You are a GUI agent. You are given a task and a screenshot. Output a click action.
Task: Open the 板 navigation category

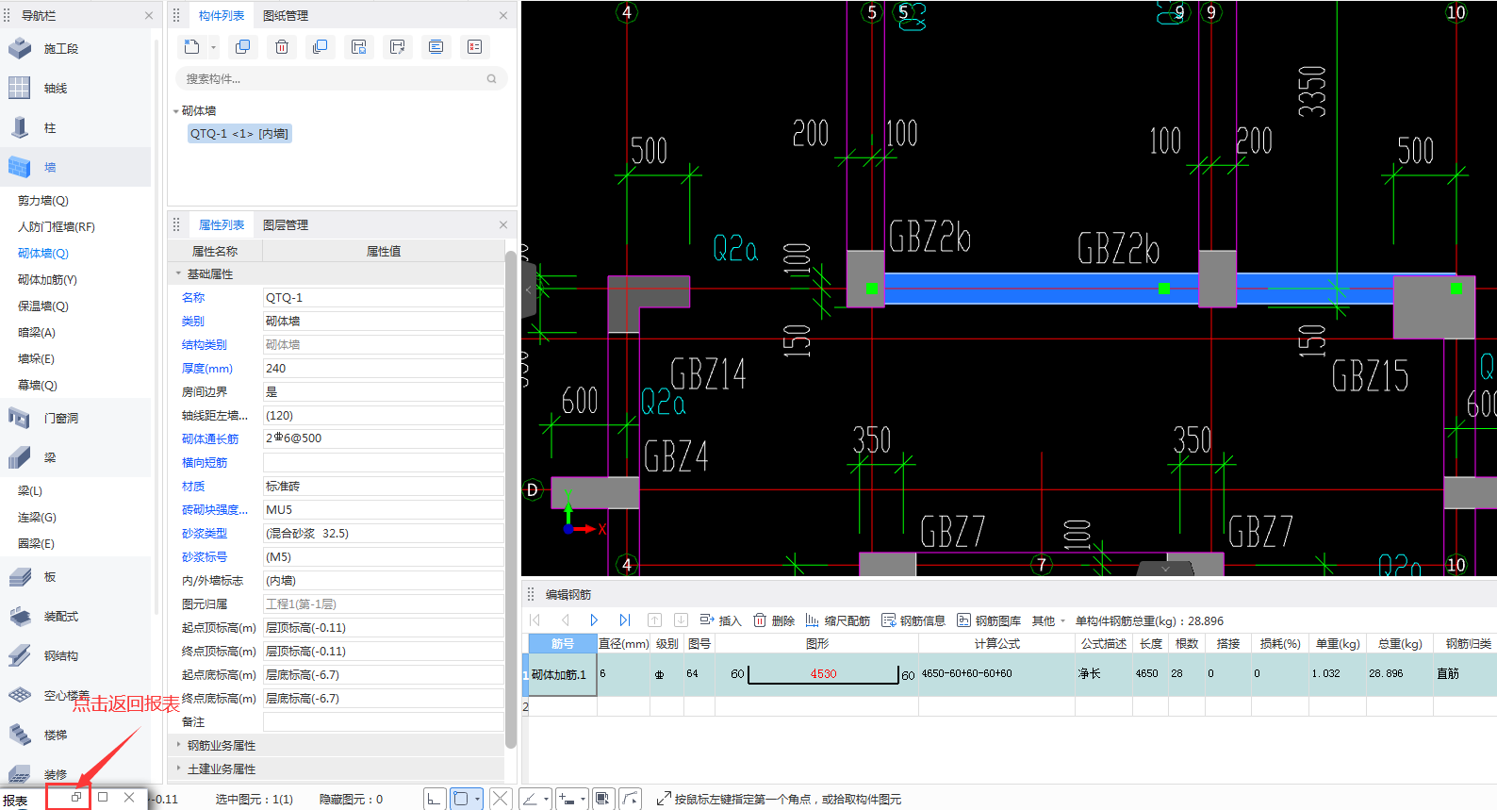pos(75,576)
